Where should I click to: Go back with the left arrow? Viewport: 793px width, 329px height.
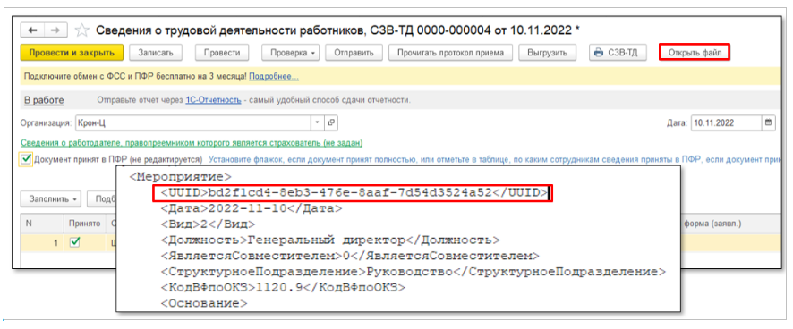point(33,30)
